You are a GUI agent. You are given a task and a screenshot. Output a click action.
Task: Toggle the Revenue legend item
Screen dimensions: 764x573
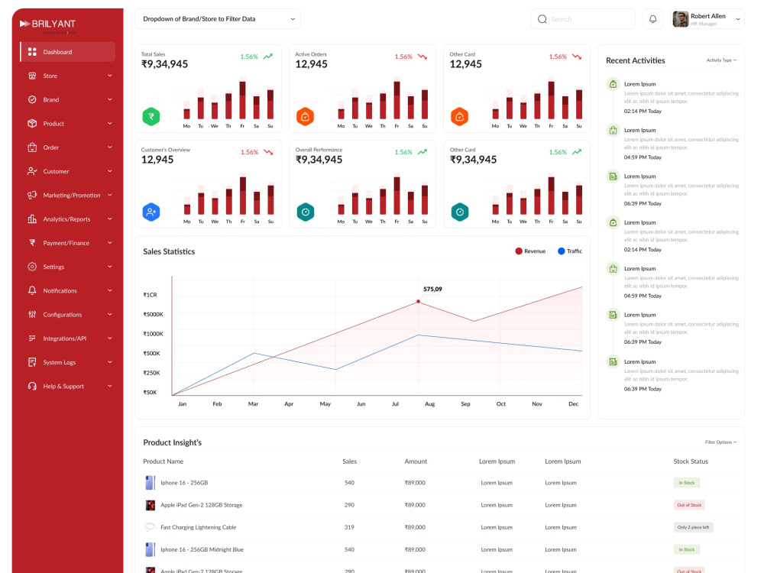coord(530,251)
